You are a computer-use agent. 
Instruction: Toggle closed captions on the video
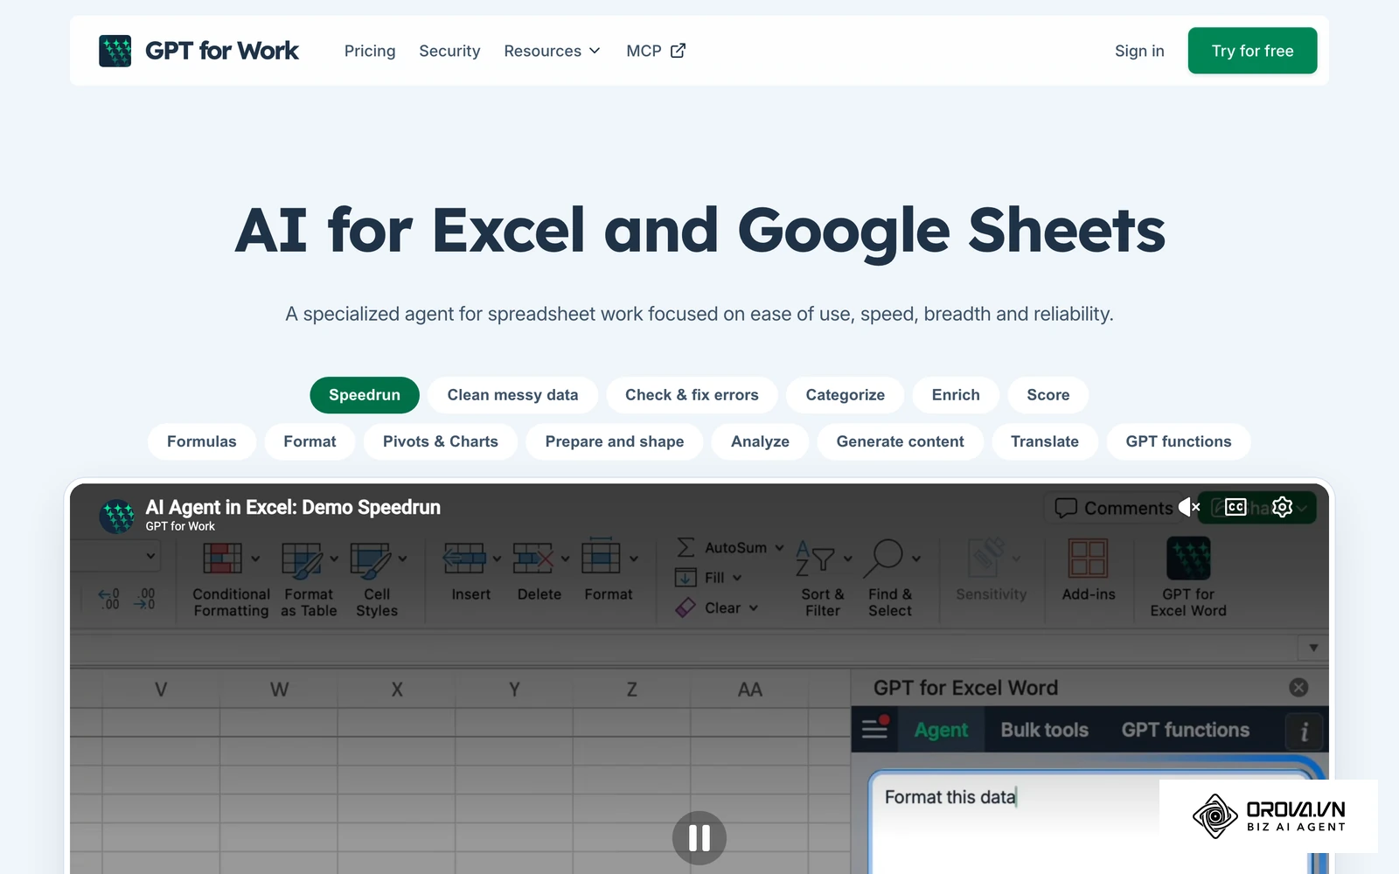click(x=1235, y=507)
